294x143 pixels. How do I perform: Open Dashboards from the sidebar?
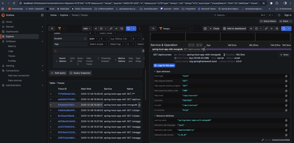(12, 32)
